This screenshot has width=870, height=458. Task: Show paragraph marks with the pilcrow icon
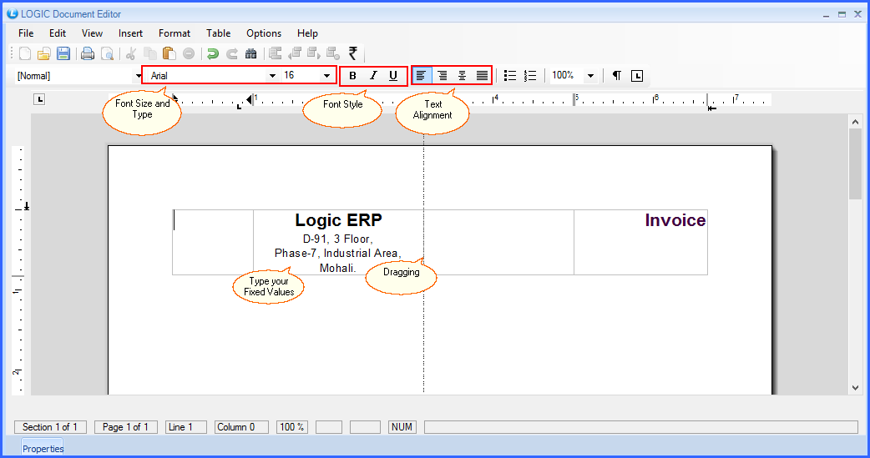616,75
